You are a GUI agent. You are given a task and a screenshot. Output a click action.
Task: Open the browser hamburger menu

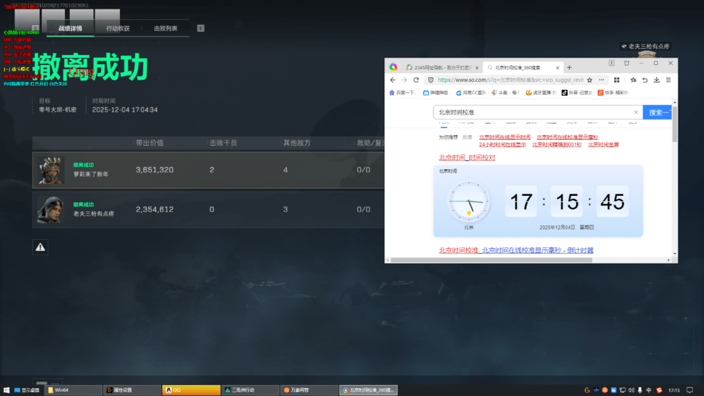pos(668,80)
